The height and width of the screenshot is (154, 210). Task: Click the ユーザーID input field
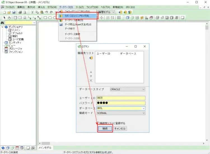pyautogui.click(x=120, y=98)
